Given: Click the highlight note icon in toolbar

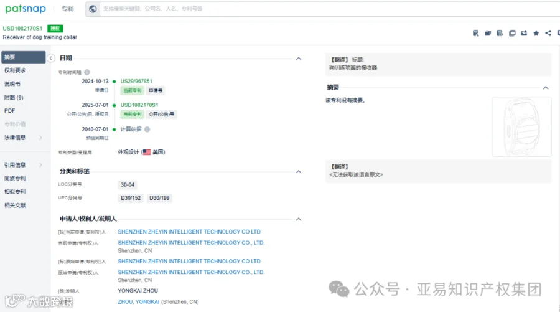Looking at the screenshot, I should [x=476, y=33].
